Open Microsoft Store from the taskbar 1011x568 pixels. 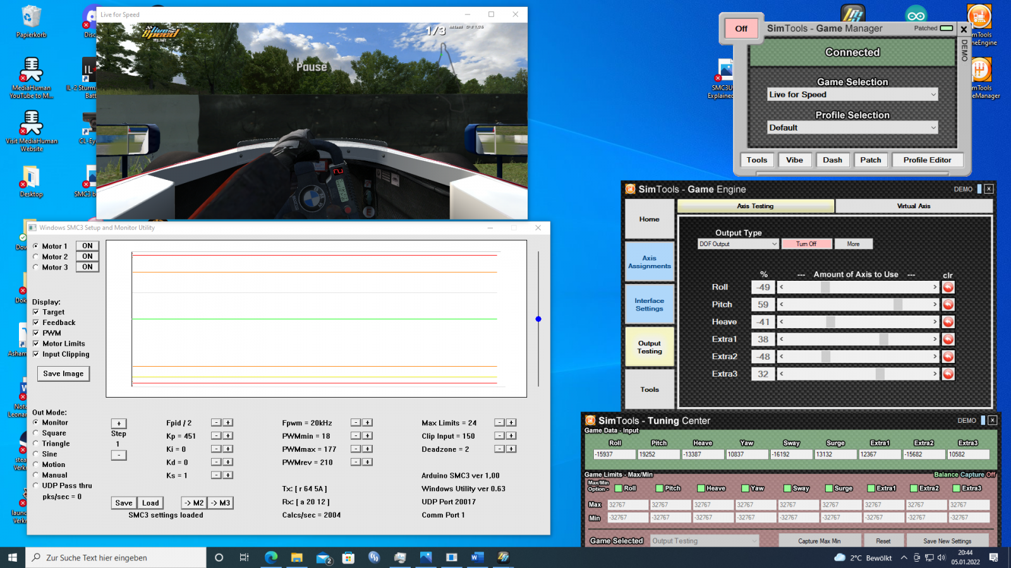tap(348, 557)
